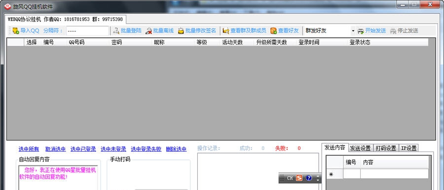Switch to the 发送内容 tab
The width and height of the screenshot is (444, 190).
(334, 148)
